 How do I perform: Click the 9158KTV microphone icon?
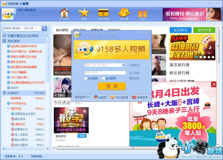click(4, 93)
